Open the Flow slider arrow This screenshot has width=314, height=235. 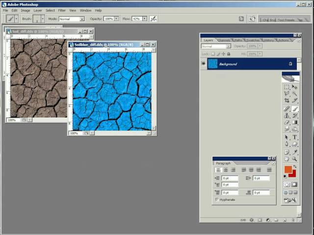(x=145, y=19)
